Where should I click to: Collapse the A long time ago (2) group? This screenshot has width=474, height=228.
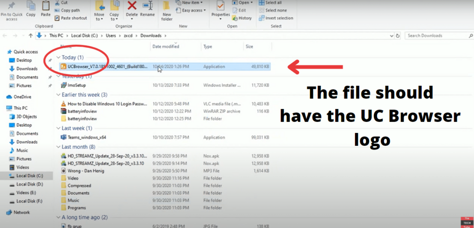[58, 217]
